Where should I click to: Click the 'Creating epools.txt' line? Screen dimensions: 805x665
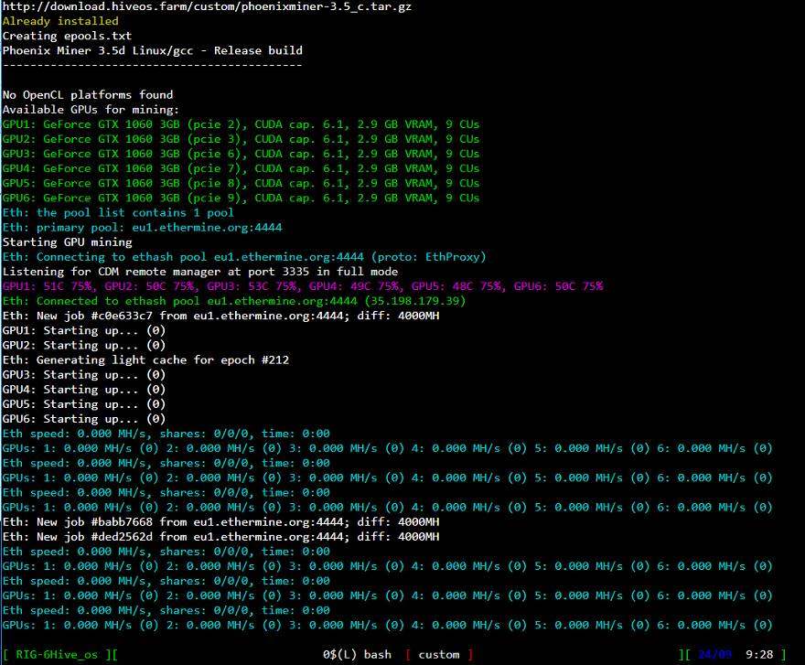click(68, 36)
